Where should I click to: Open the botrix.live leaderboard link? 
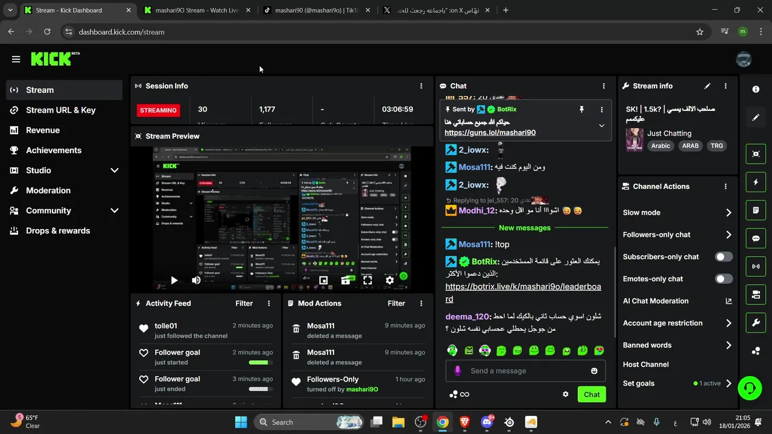point(523,293)
